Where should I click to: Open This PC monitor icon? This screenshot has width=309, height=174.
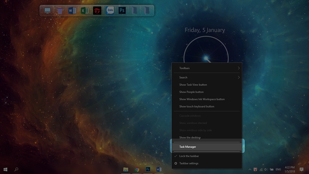click(x=48, y=10)
